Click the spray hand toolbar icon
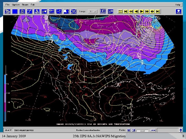The height and width of the screenshot is (139, 186). coord(44,12)
